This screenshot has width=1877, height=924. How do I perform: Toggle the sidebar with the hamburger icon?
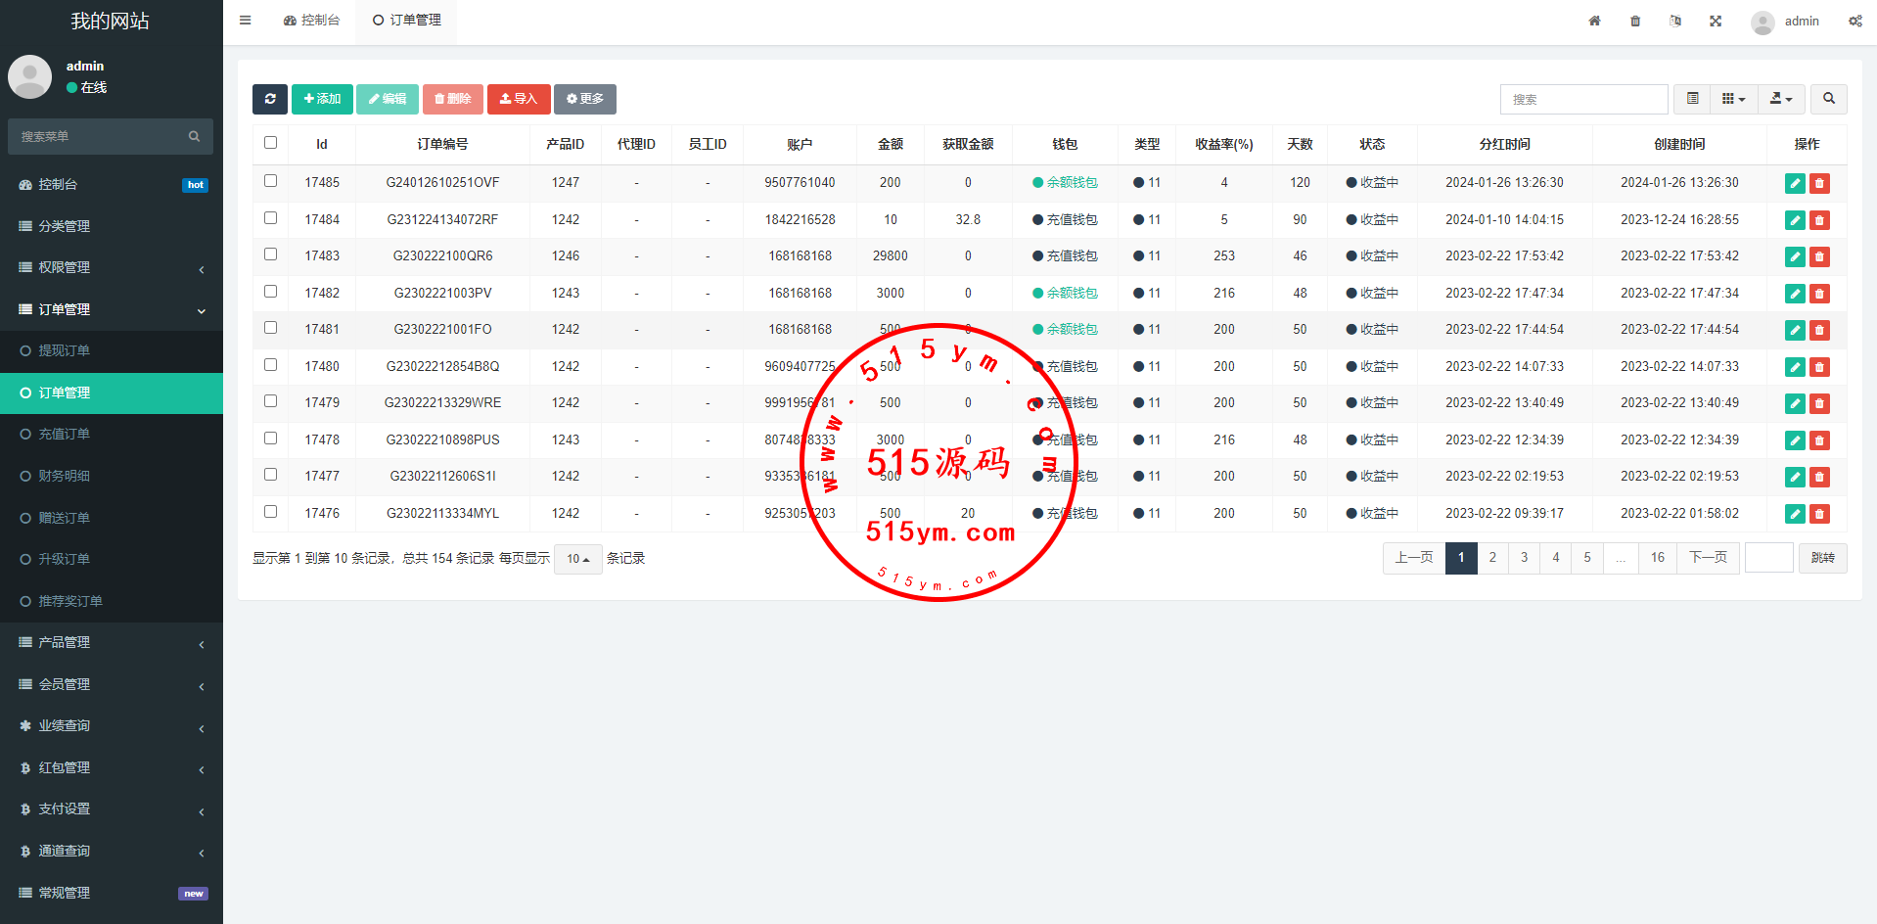coord(246,21)
